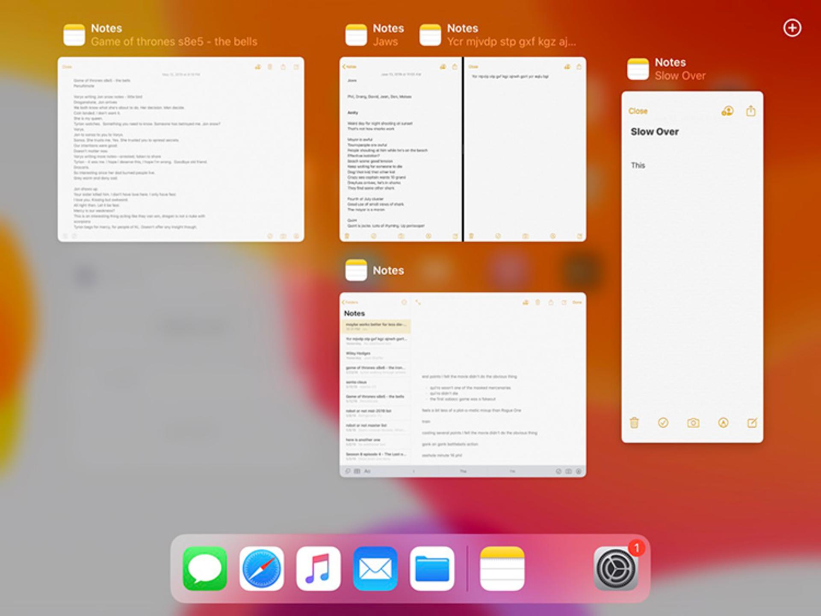Open camera icon in Slow Over note

[x=693, y=423]
